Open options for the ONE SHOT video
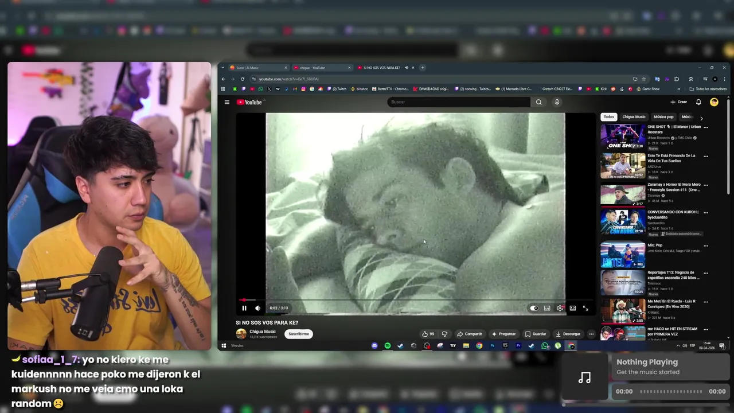734x413 pixels. pyautogui.click(x=706, y=127)
